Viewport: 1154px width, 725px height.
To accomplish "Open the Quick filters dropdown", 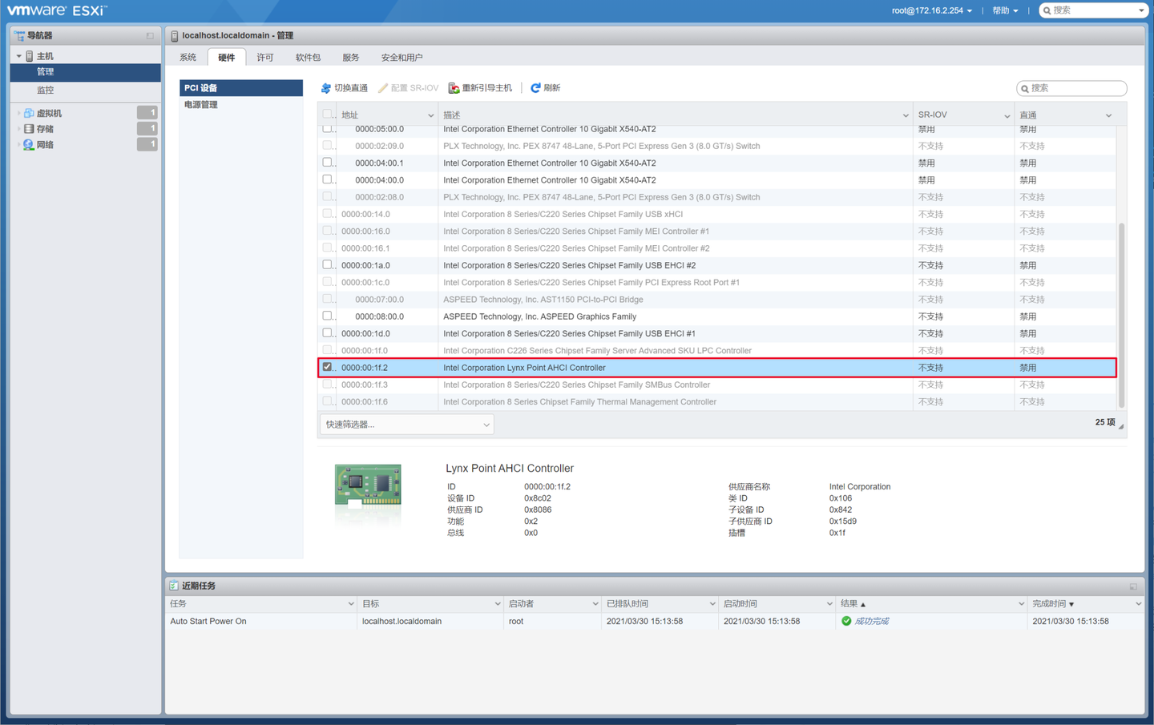I will pos(407,425).
